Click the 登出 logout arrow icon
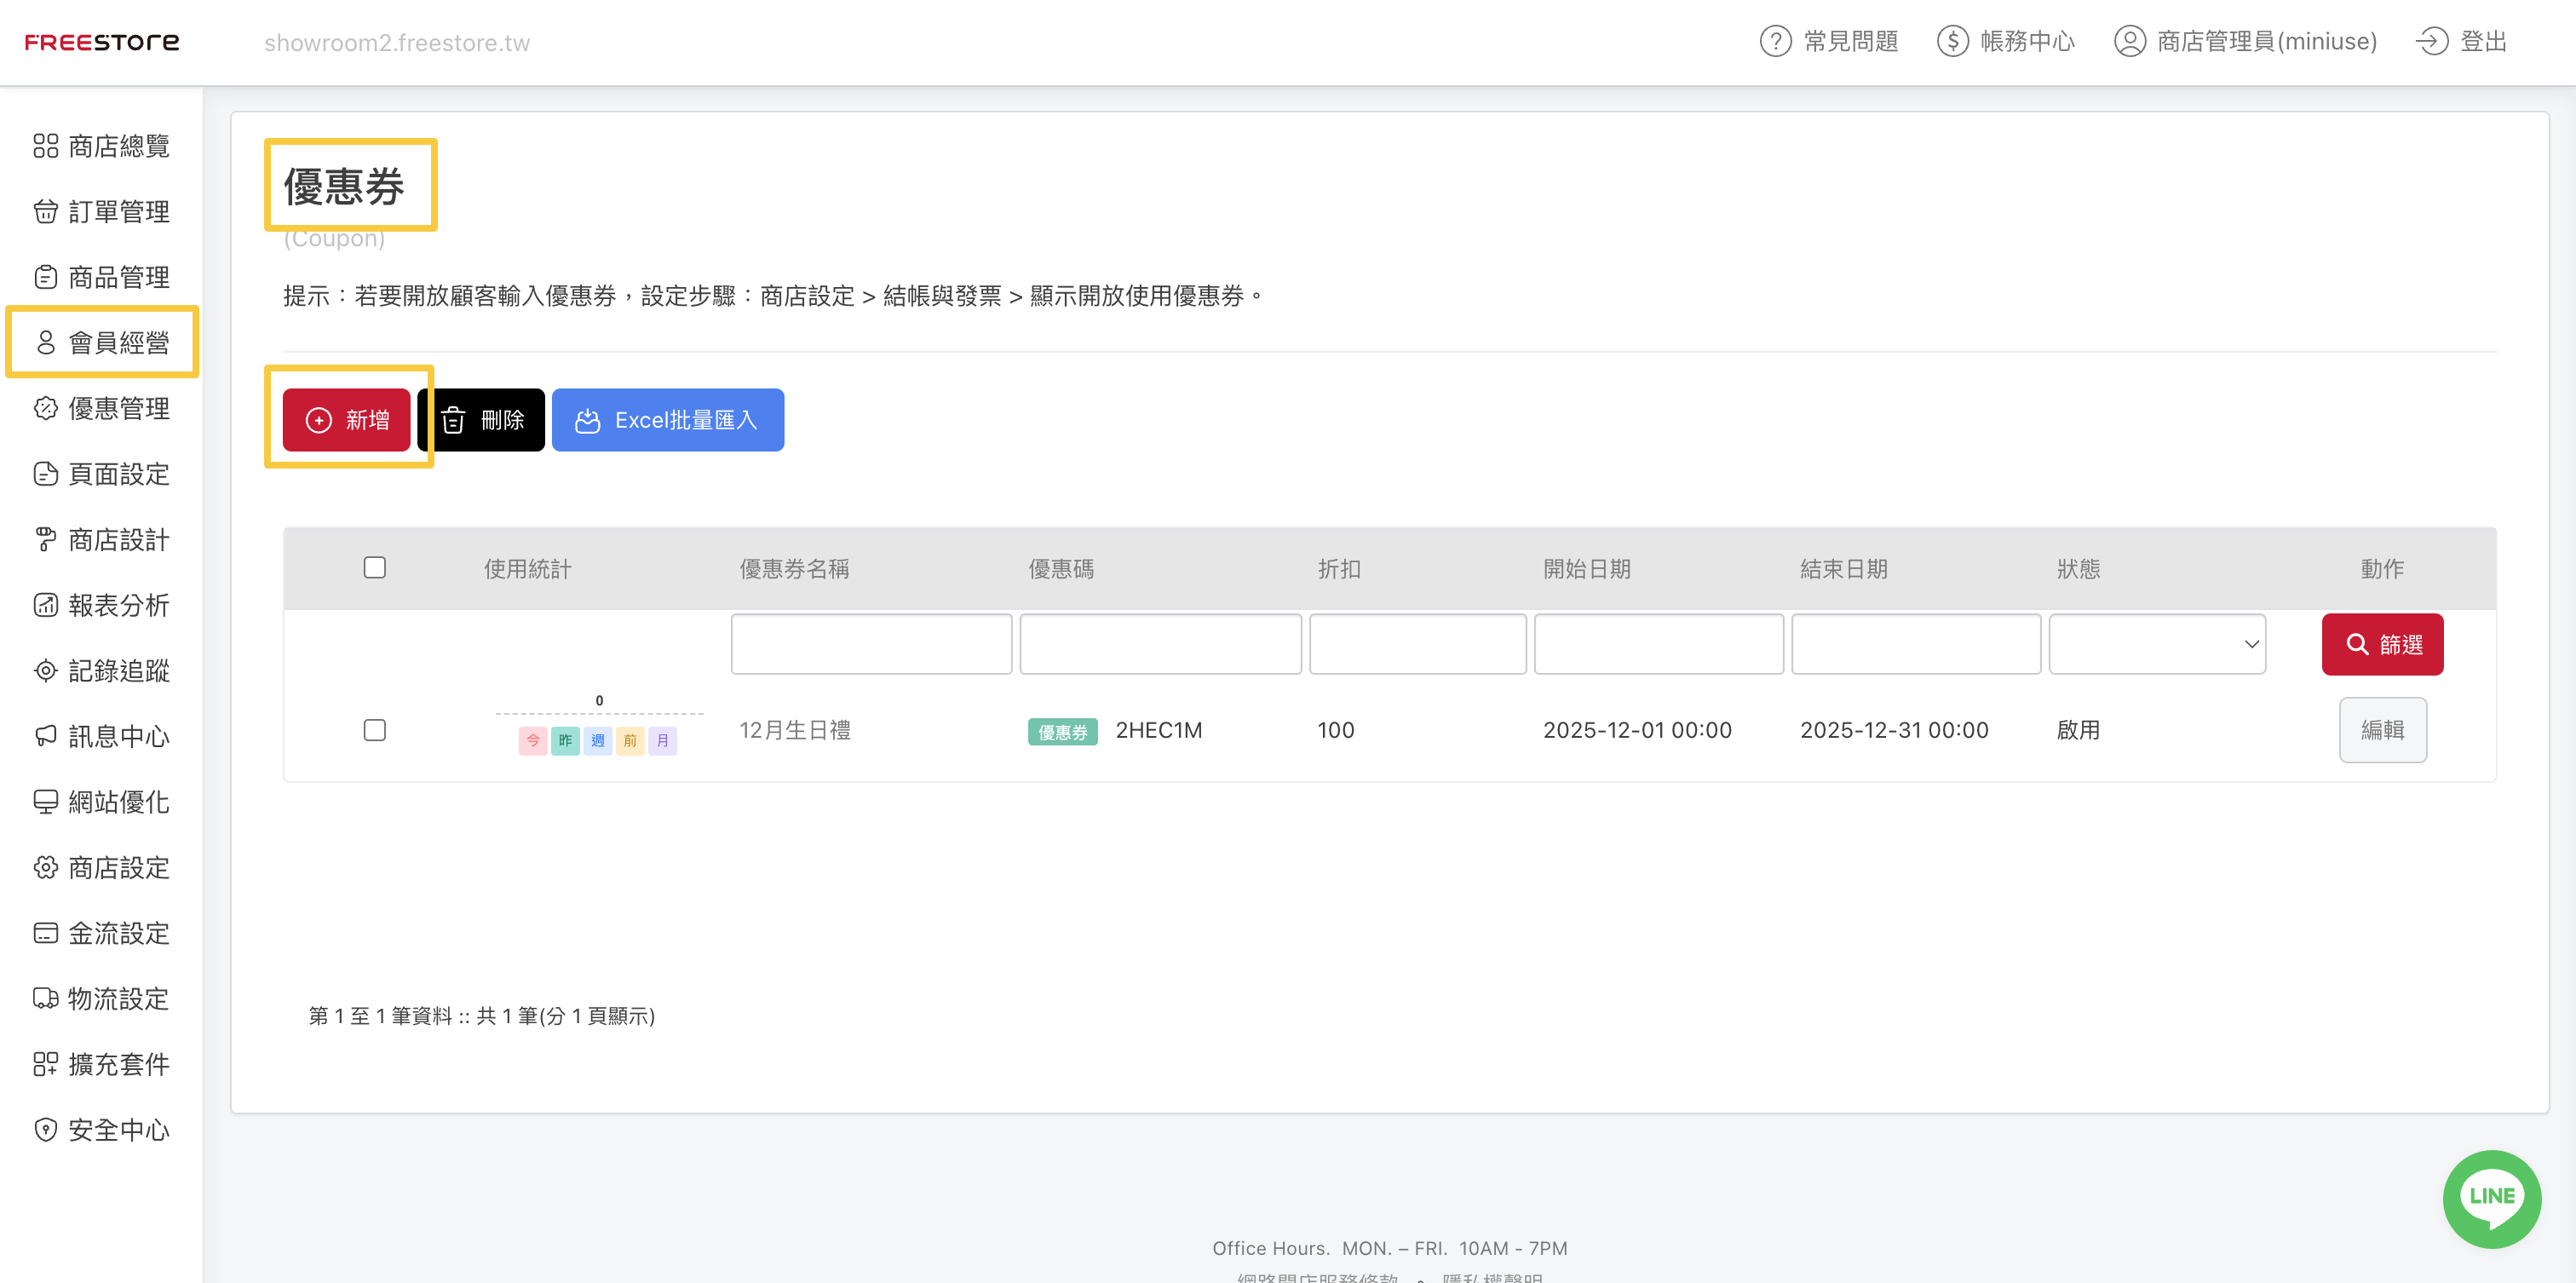The image size is (2576, 1283). tap(2431, 41)
